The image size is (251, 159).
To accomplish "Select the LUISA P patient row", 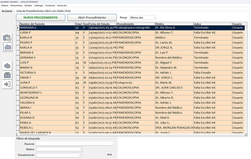I will [130, 33].
